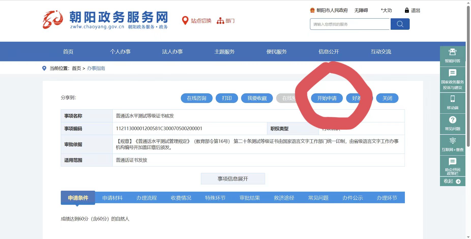
Task: Open the 智能问答 robot icon
Action: pos(452,52)
